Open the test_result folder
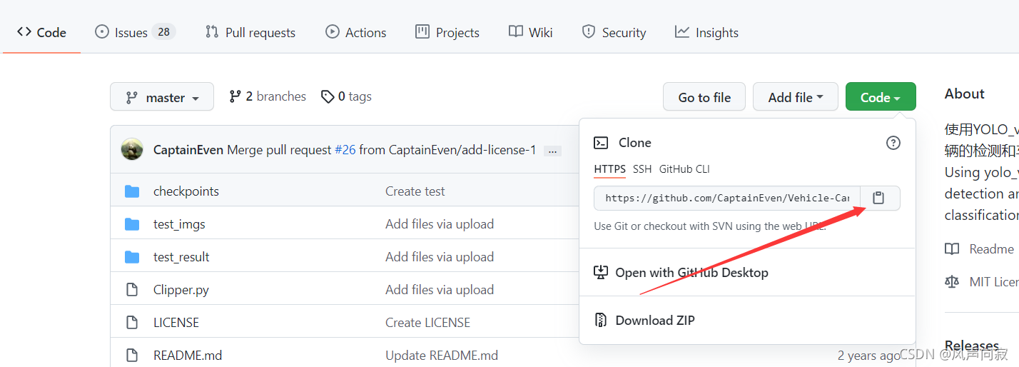Image resolution: width=1019 pixels, height=367 pixels. (x=181, y=257)
